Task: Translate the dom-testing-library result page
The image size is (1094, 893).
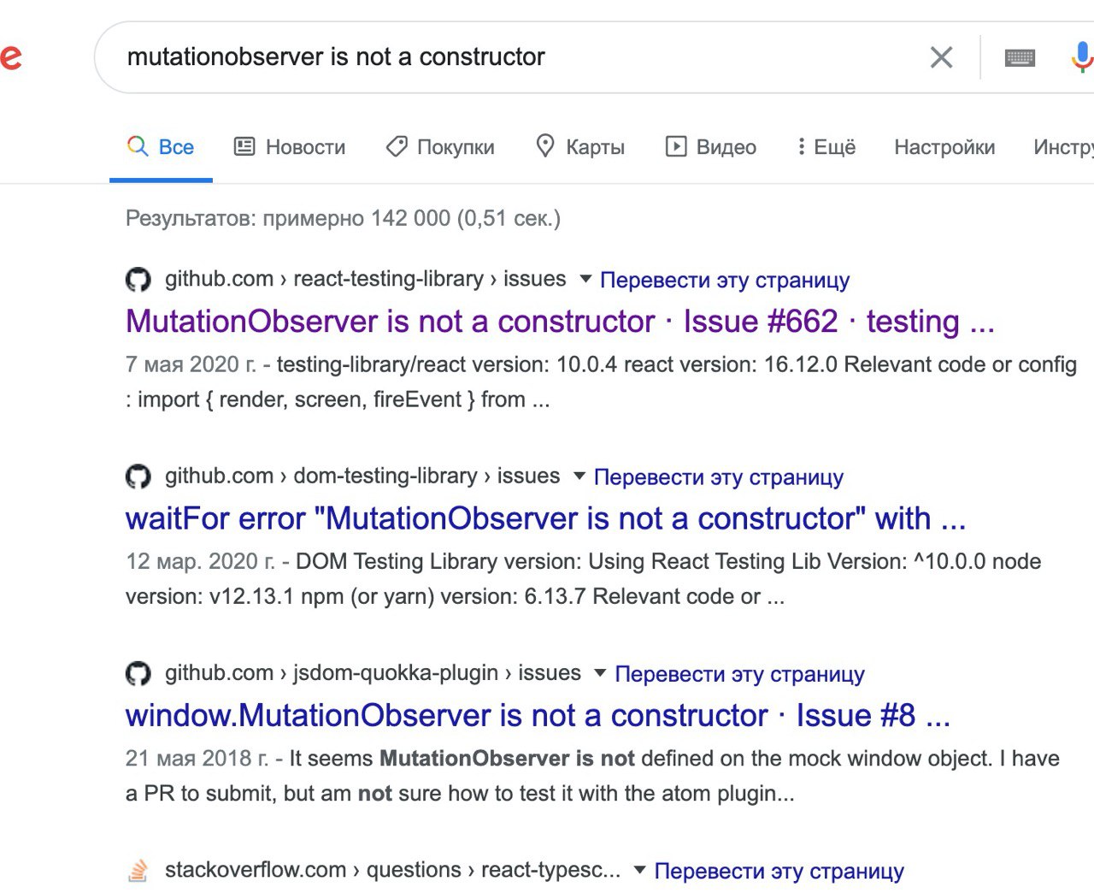Action: click(x=719, y=476)
